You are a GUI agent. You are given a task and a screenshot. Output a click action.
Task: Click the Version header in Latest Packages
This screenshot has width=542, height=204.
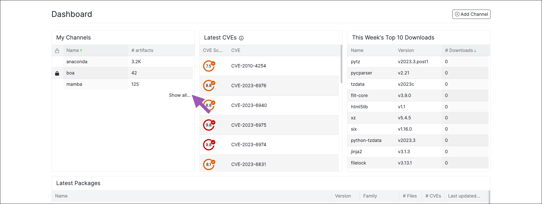point(343,196)
